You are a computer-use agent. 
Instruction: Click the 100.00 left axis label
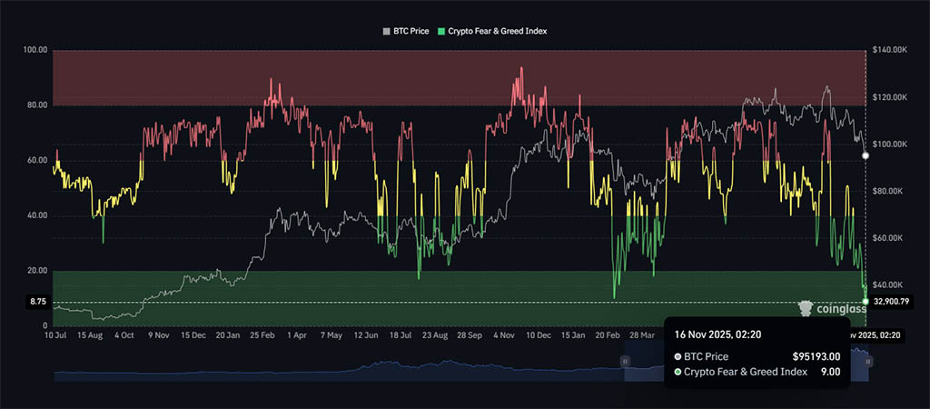click(x=35, y=50)
